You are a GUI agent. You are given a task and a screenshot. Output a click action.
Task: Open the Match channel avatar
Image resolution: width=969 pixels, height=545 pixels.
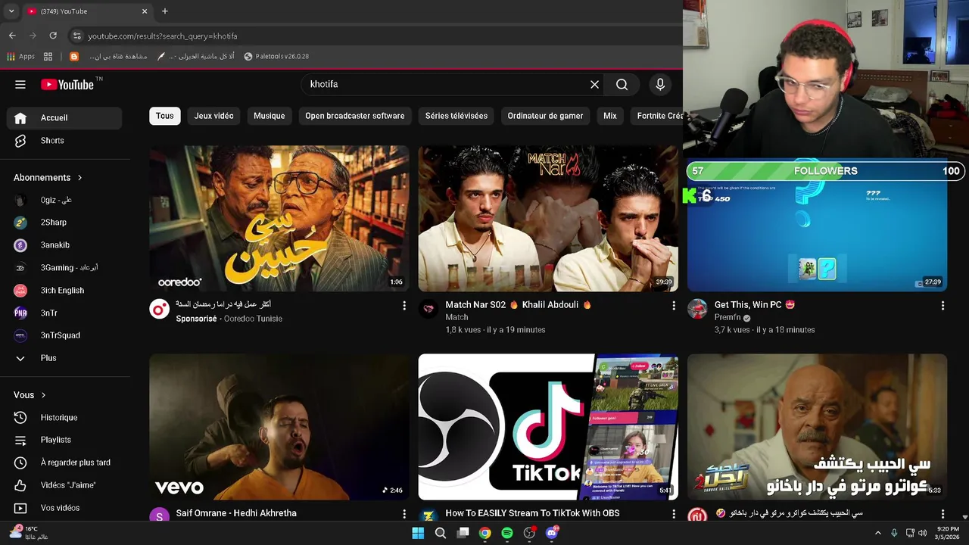point(428,309)
